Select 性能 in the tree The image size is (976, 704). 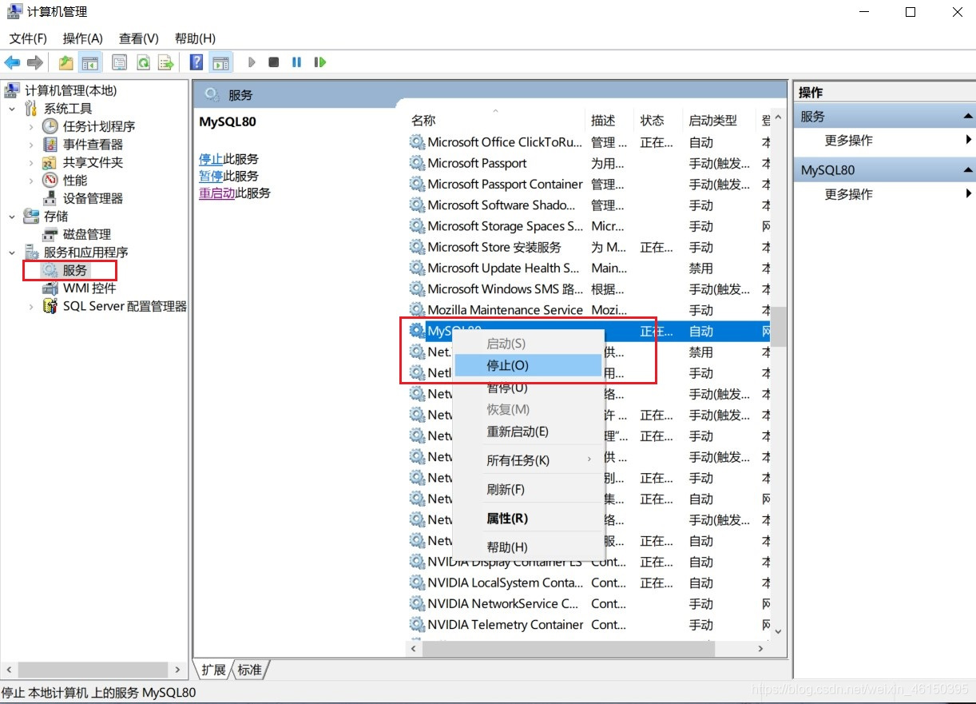(75, 181)
